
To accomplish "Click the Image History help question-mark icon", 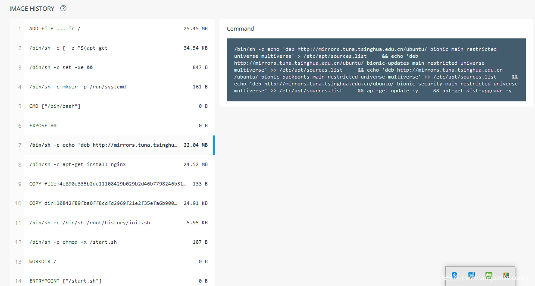I will click(x=63, y=9).
